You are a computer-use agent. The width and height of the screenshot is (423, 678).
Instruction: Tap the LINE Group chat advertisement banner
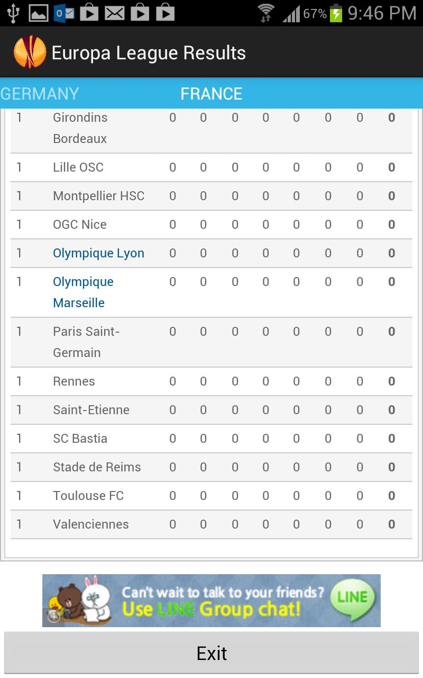[x=212, y=600]
